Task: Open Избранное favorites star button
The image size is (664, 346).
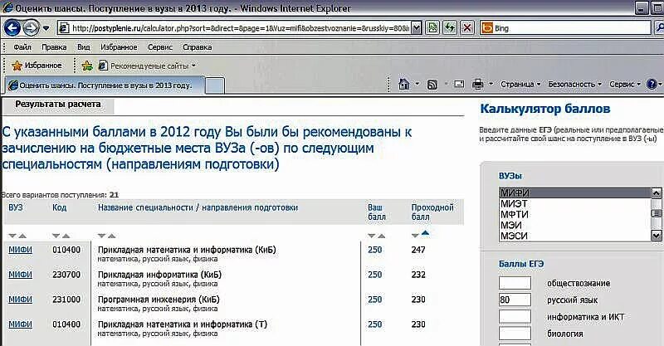Action: coord(37,66)
